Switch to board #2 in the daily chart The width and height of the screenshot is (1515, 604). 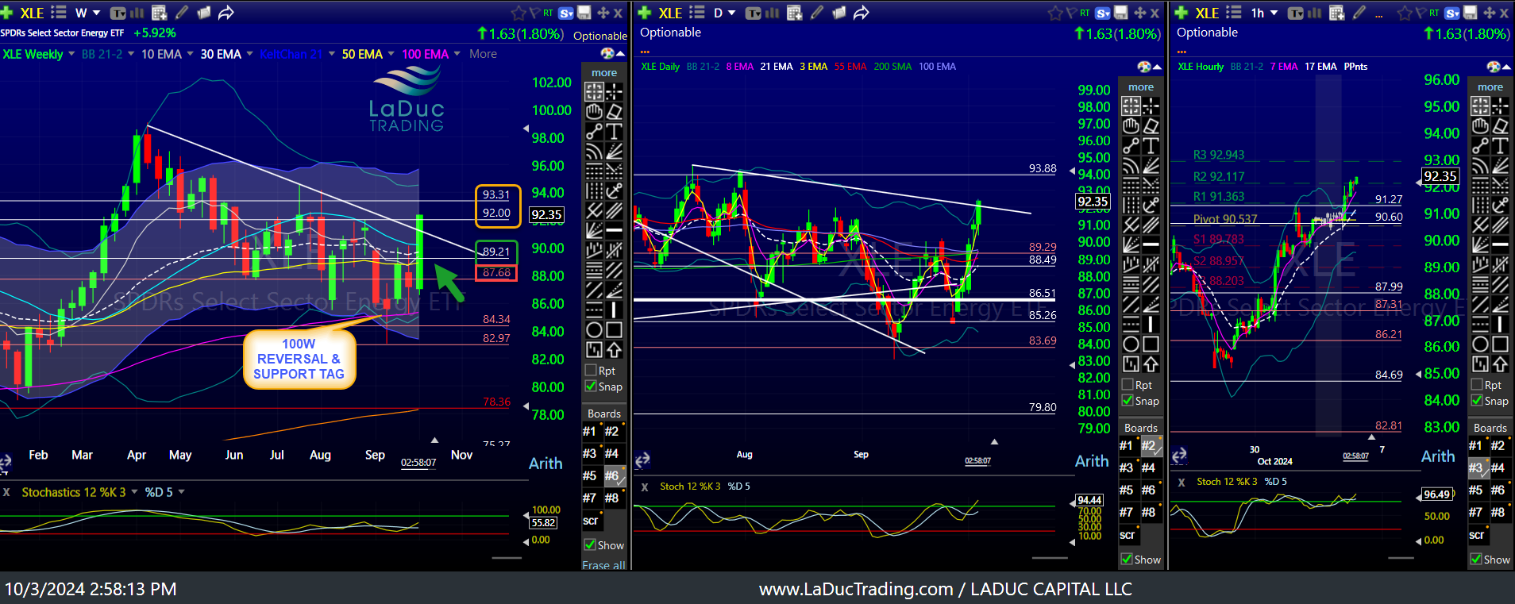point(1149,445)
